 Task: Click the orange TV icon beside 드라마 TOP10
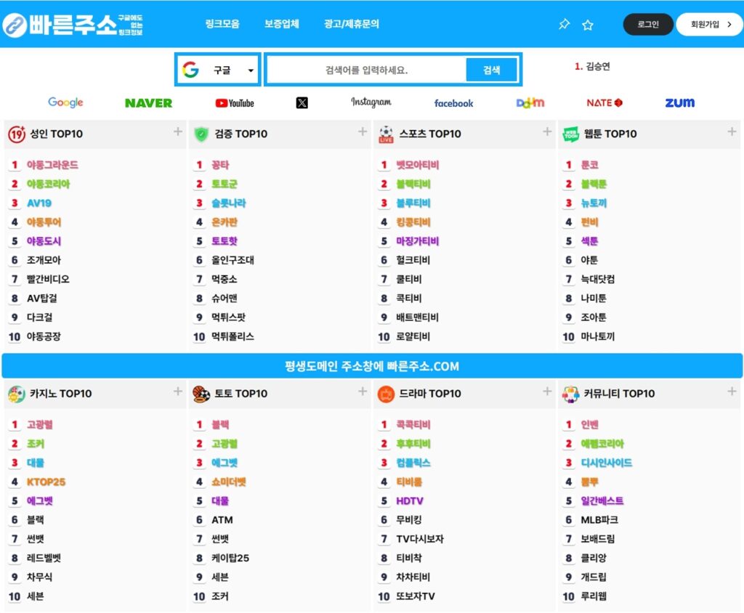click(386, 394)
